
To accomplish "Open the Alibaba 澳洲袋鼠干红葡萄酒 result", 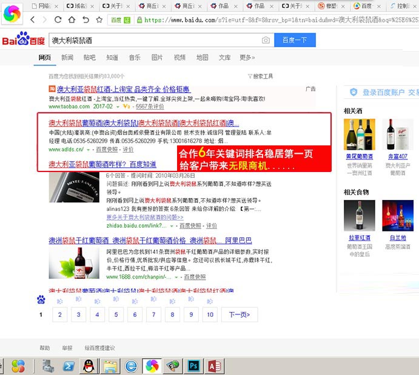I will click(x=150, y=241).
